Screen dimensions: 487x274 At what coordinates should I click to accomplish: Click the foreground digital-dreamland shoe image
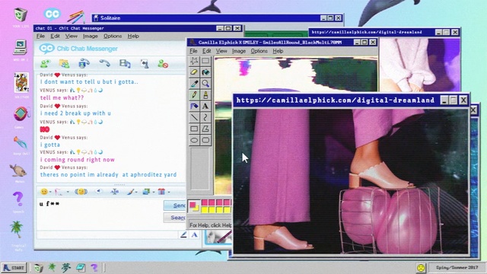click(x=351, y=181)
